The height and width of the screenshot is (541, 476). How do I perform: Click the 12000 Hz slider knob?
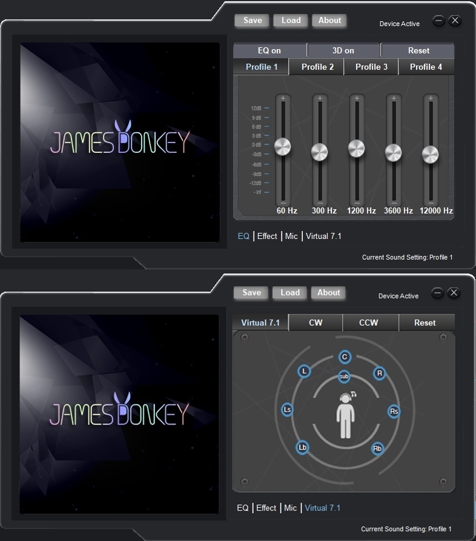coord(430,155)
